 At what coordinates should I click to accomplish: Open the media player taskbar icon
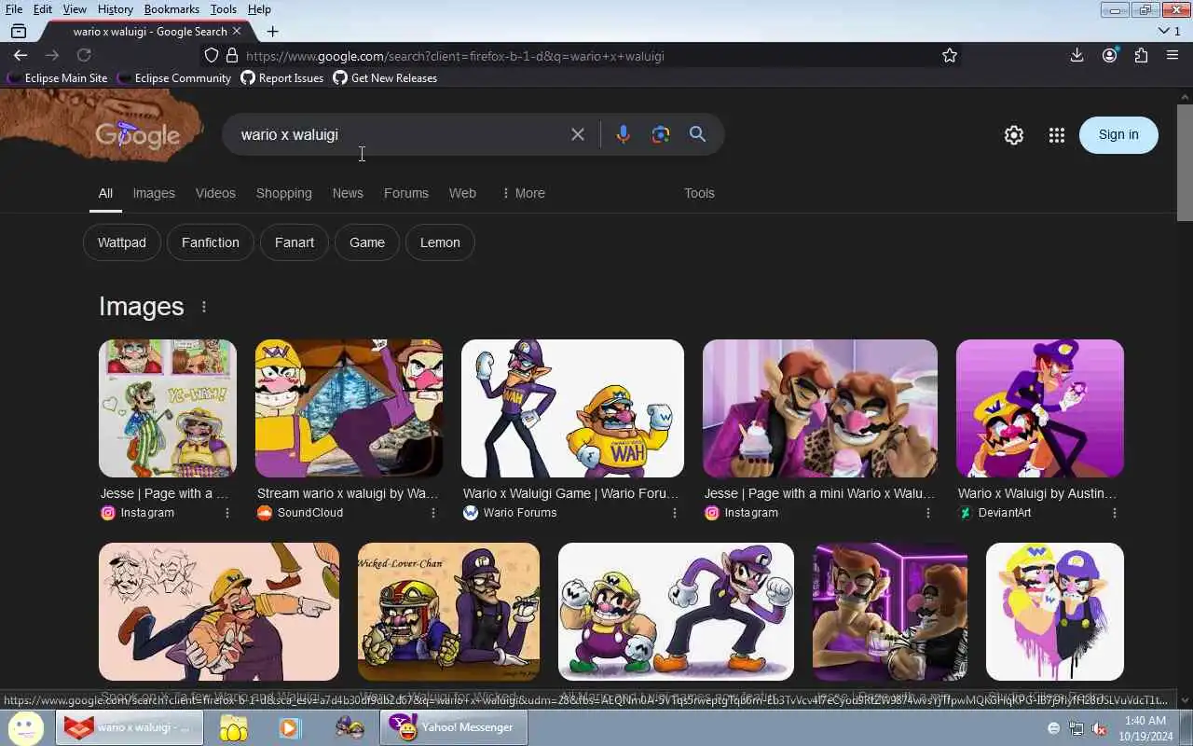pos(290,727)
